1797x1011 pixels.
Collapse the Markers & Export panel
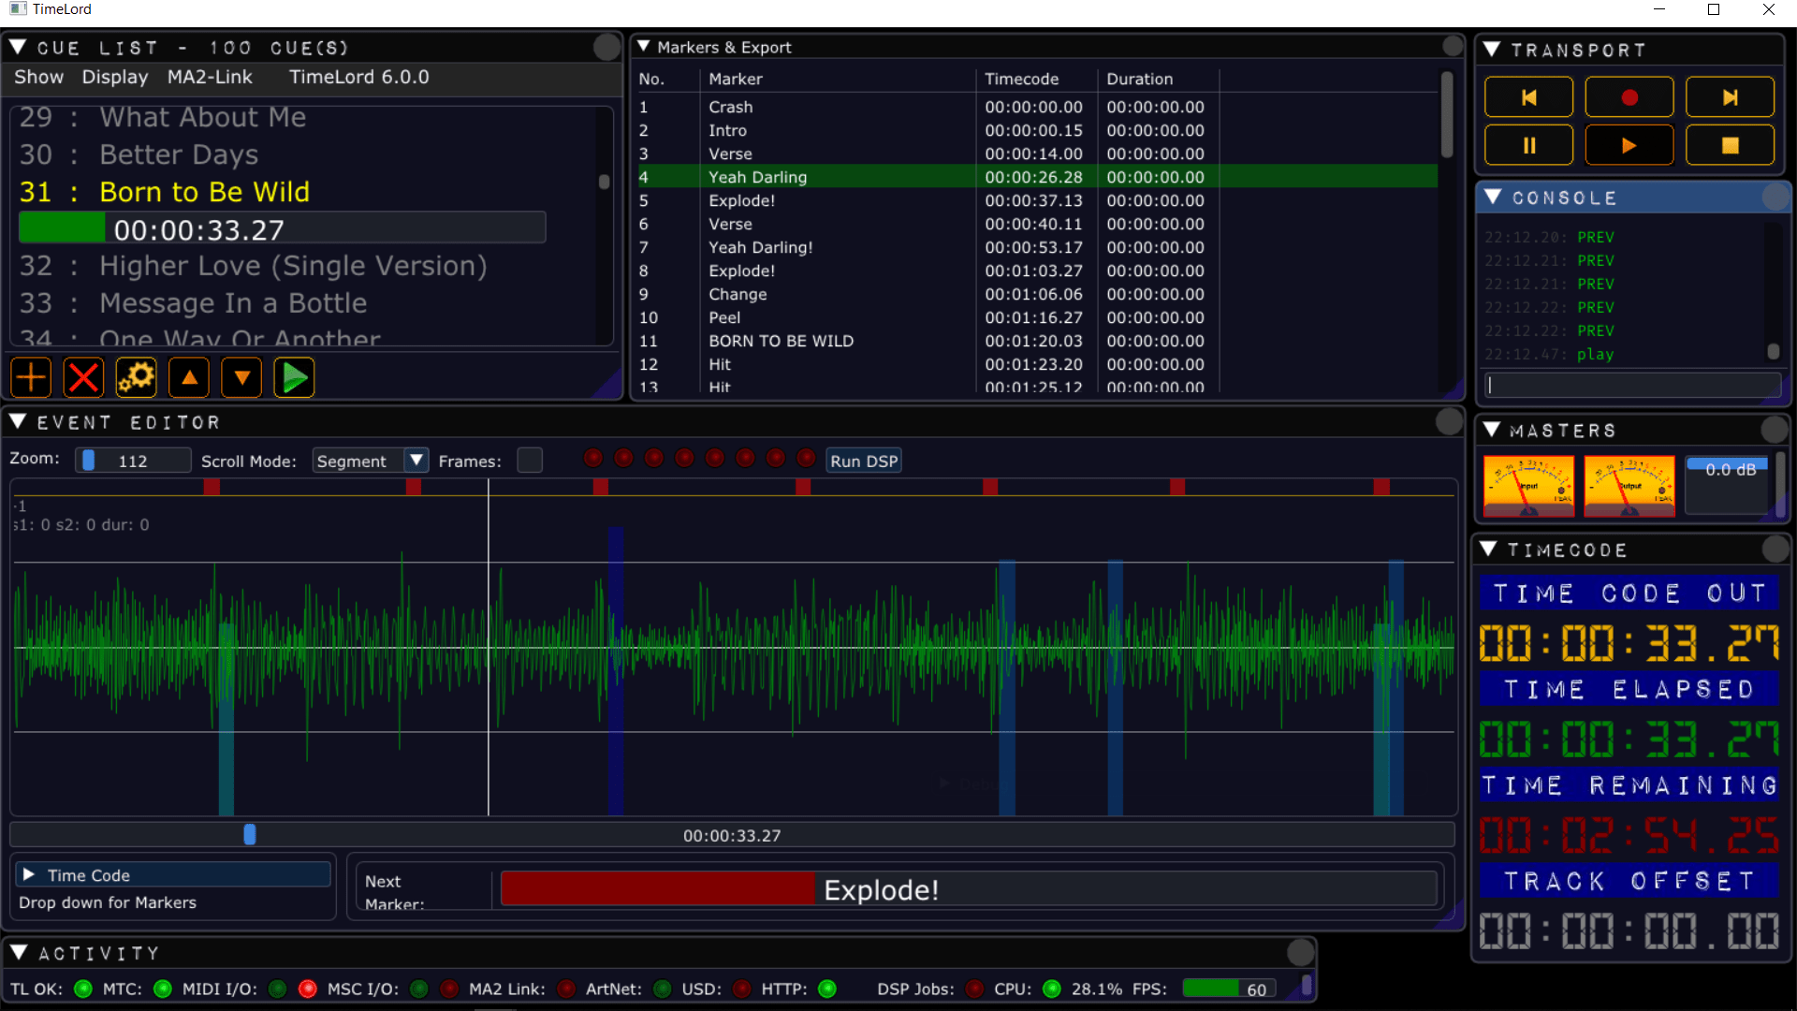(x=643, y=46)
